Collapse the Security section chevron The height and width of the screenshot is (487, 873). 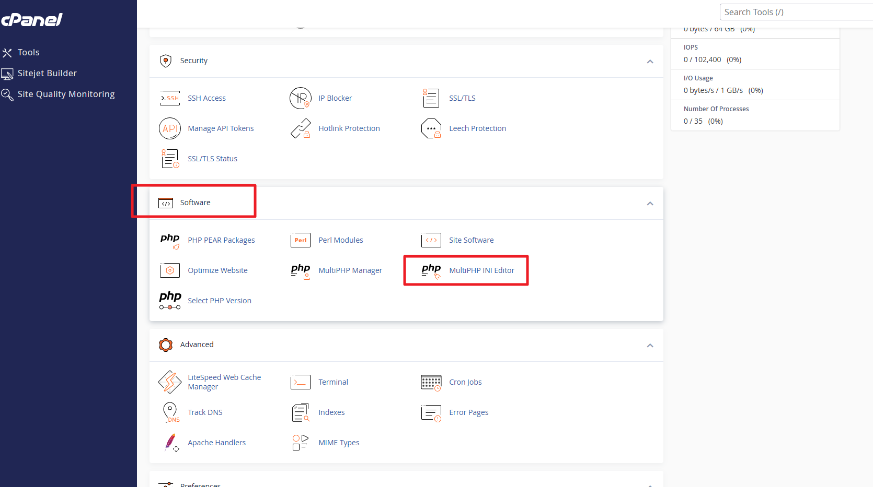(x=650, y=62)
